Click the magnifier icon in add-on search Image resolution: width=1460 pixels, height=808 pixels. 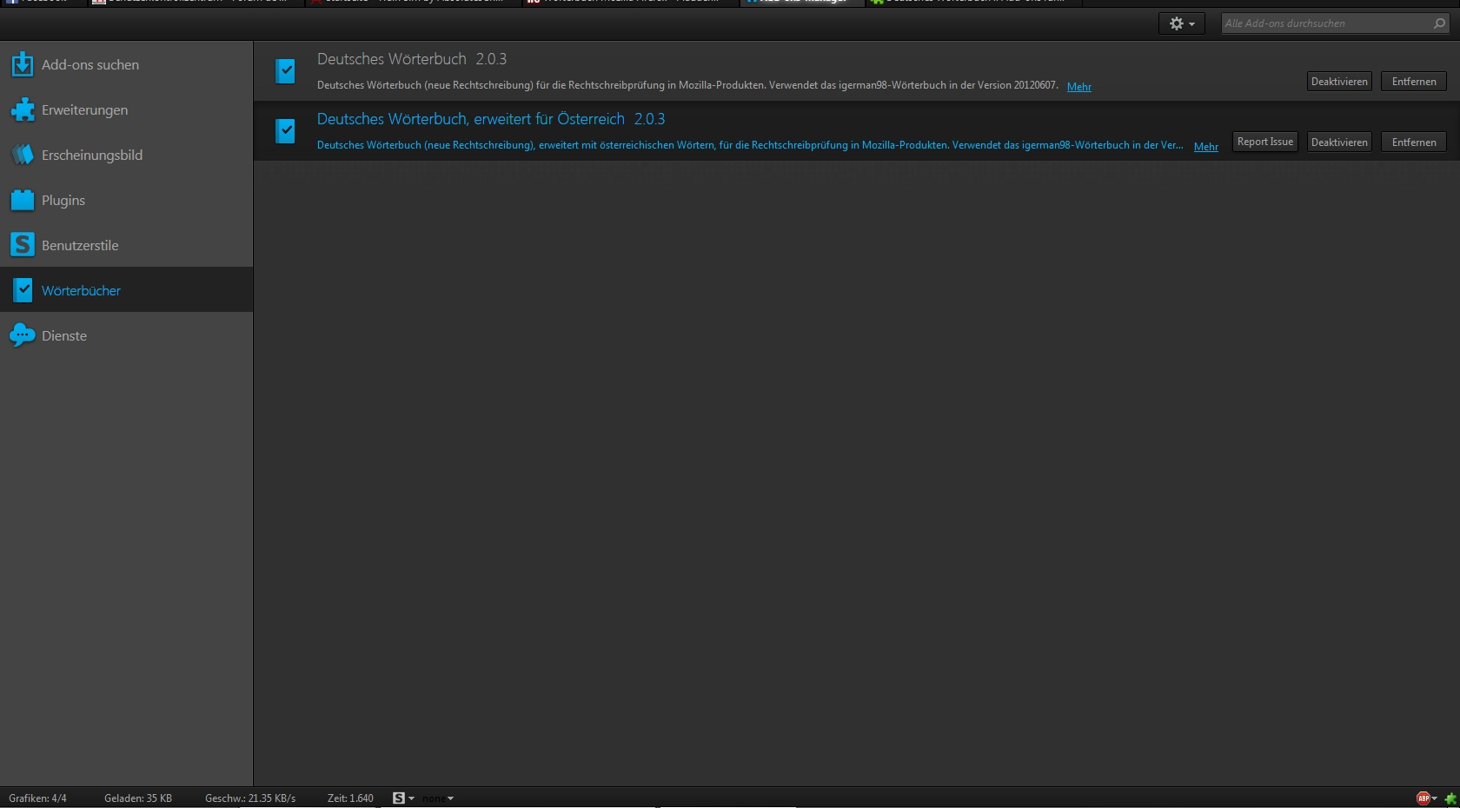pos(1439,23)
